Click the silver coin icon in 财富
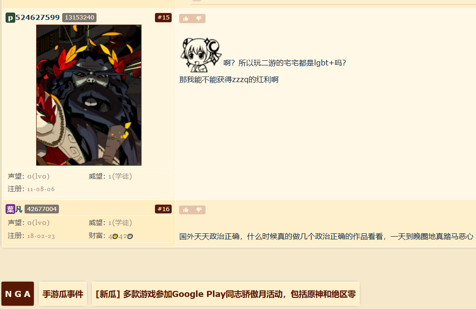 pos(130,237)
